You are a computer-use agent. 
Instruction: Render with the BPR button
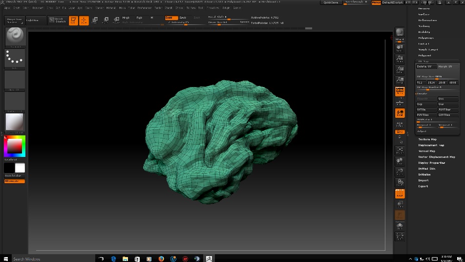click(400, 32)
